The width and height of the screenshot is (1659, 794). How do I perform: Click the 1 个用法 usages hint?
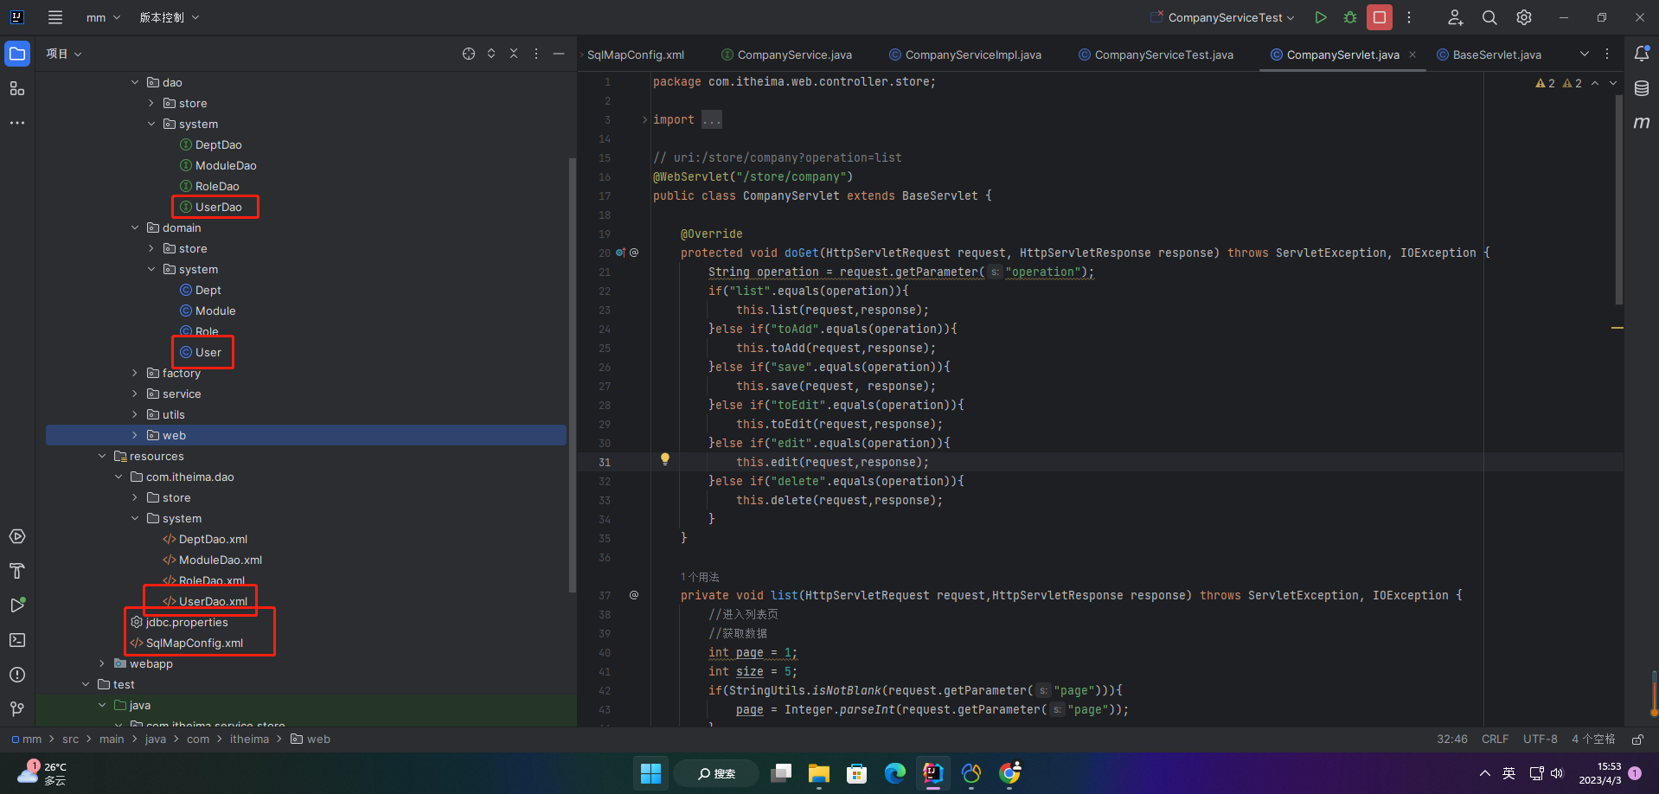[x=700, y=577]
